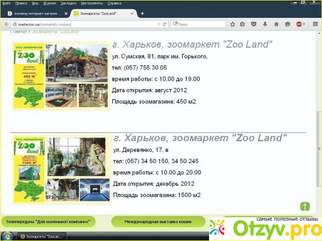This screenshot has height=241, width=322.
Task: Open the search engine selector dropdown
Action: [175, 24]
